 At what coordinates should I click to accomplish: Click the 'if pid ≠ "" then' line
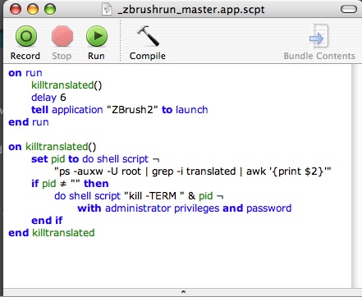(70, 184)
